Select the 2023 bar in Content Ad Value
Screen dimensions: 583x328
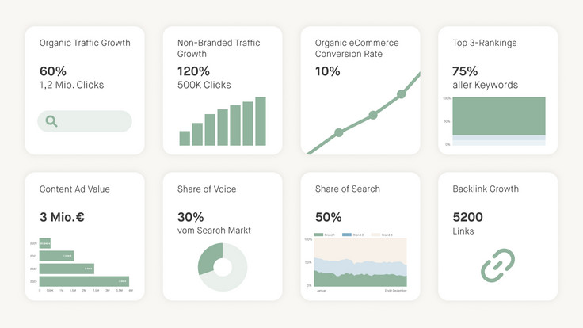84,281
